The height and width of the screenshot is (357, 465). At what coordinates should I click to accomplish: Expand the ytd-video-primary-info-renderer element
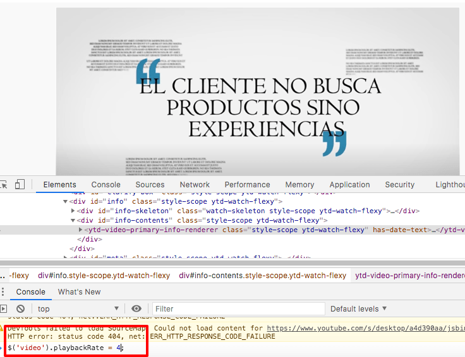pyautogui.click(x=80, y=230)
